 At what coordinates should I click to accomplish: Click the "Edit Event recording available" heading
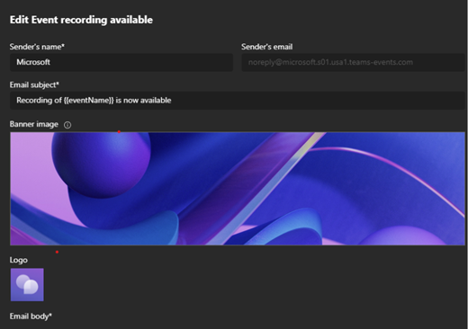(x=81, y=20)
